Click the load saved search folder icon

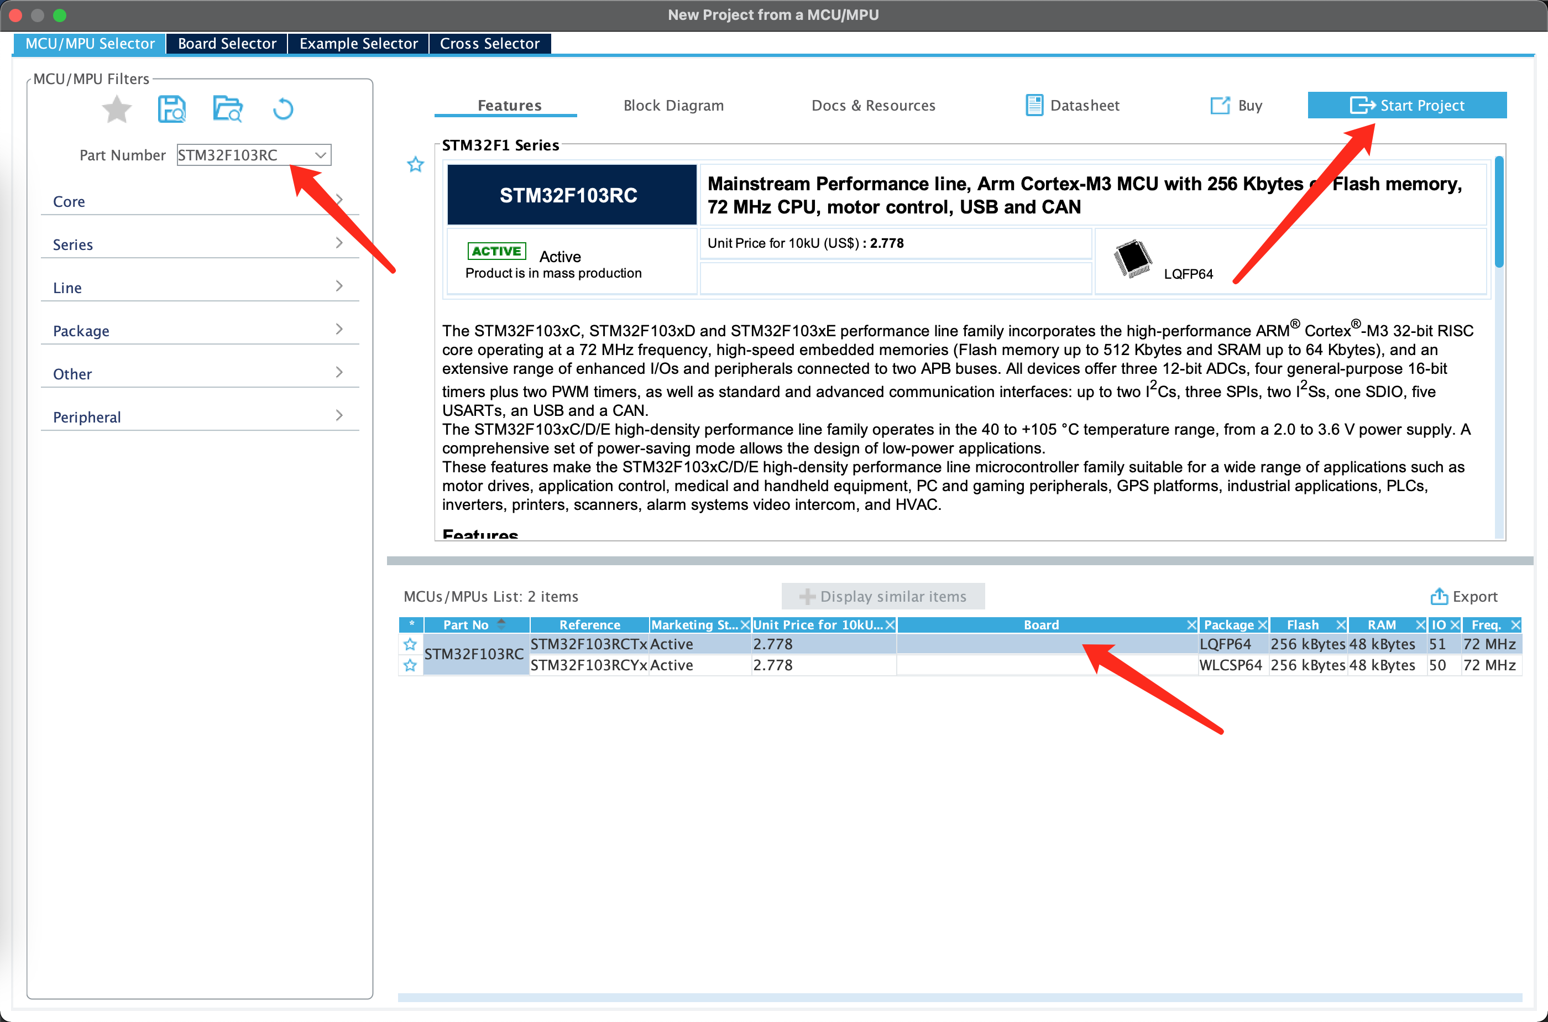(227, 109)
